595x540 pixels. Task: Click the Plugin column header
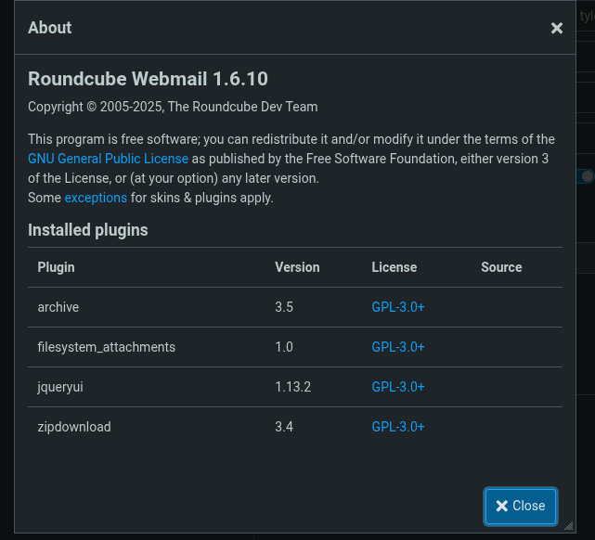[56, 267]
